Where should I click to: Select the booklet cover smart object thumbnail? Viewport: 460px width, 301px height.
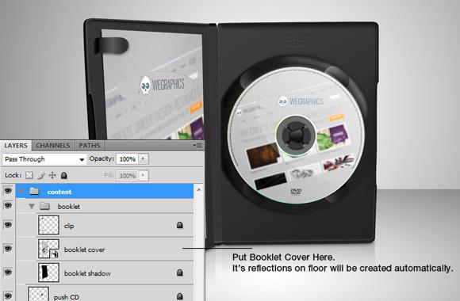click(48, 249)
